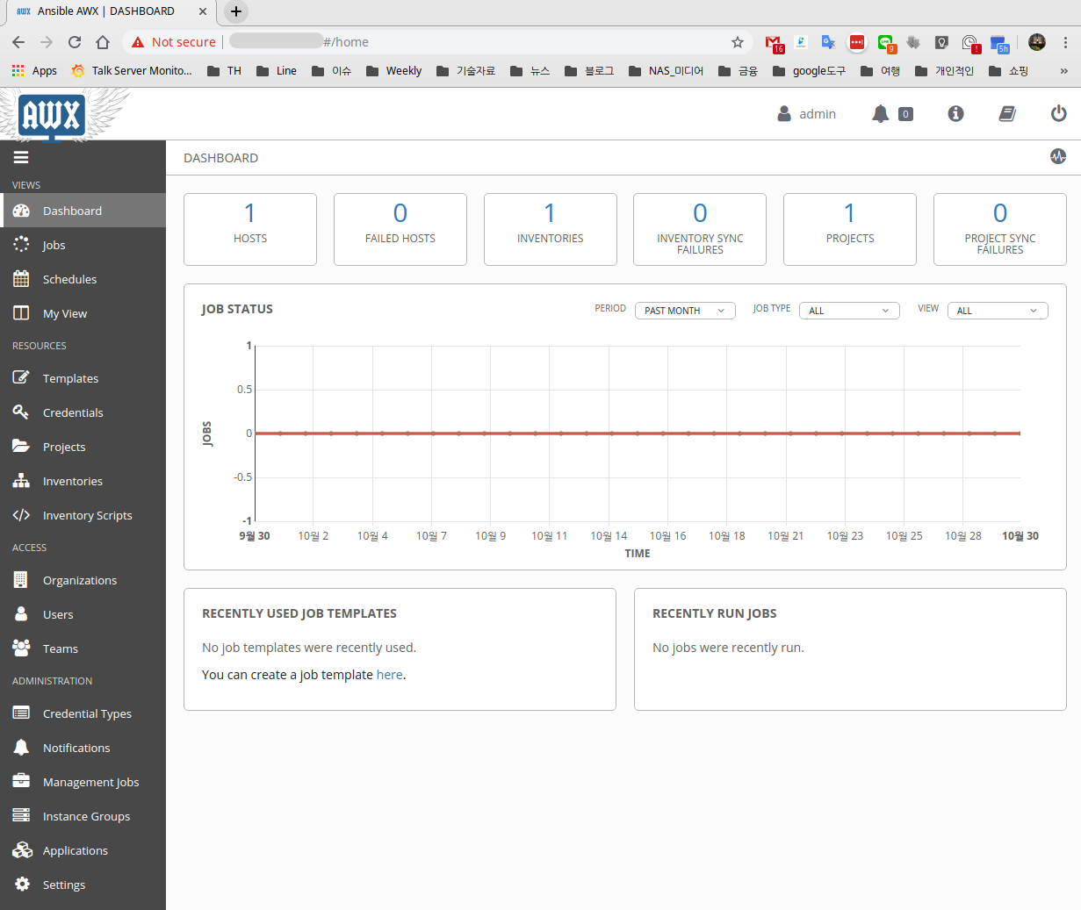
Task: Click the DASHBOARD breadcrumb title
Action: [220, 158]
